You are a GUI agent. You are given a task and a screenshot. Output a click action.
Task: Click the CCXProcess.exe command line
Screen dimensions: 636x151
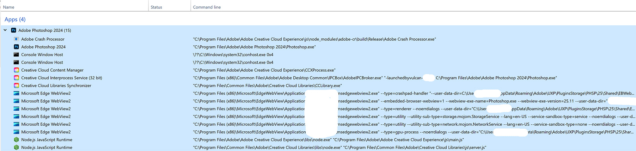[264, 70]
